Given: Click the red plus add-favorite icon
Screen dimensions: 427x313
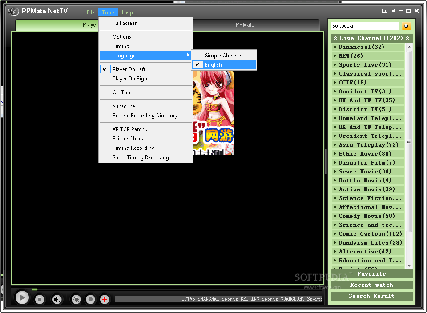Looking at the screenshot, I should coord(105,299).
